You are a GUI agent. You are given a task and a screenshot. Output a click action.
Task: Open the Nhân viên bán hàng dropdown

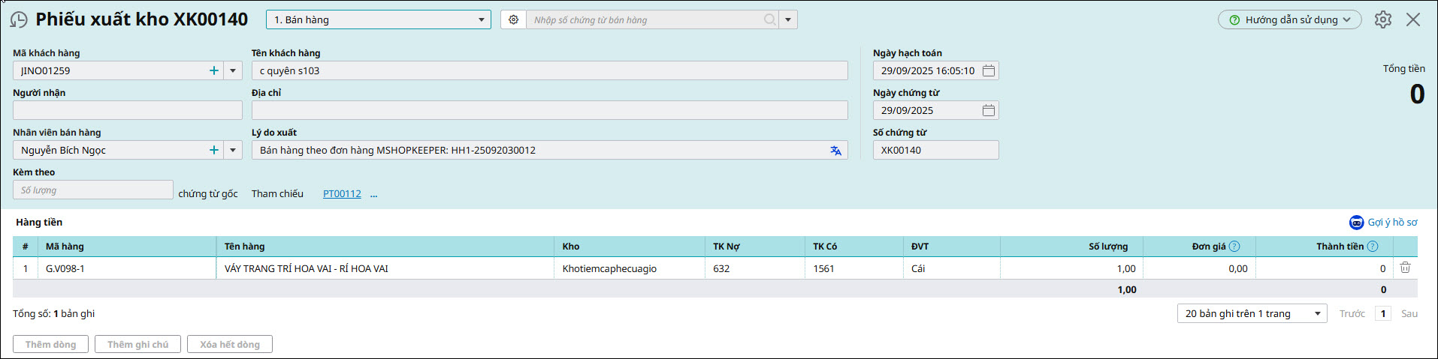[x=233, y=150]
